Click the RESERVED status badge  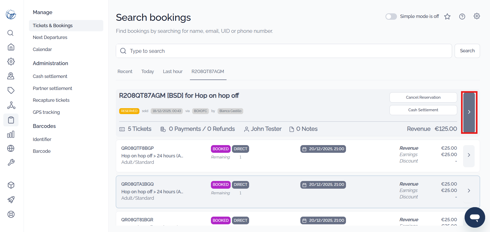coord(129,111)
